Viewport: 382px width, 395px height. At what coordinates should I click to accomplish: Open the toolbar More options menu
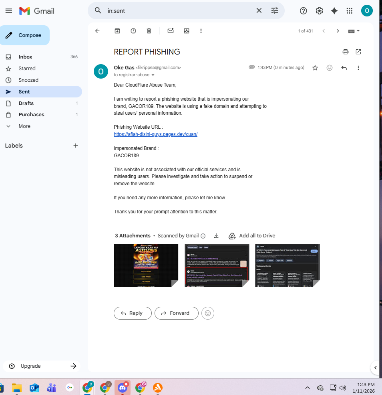(x=201, y=31)
